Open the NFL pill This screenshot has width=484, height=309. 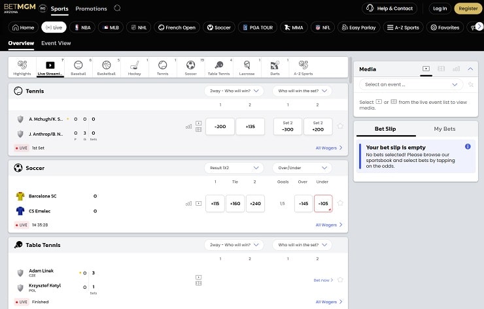click(x=322, y=27)
